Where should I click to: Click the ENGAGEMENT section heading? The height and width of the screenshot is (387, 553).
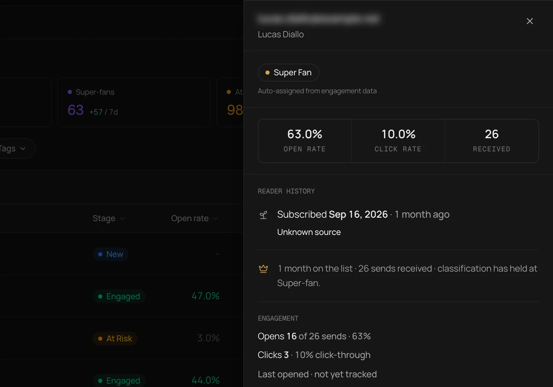[x=278, y=318]
